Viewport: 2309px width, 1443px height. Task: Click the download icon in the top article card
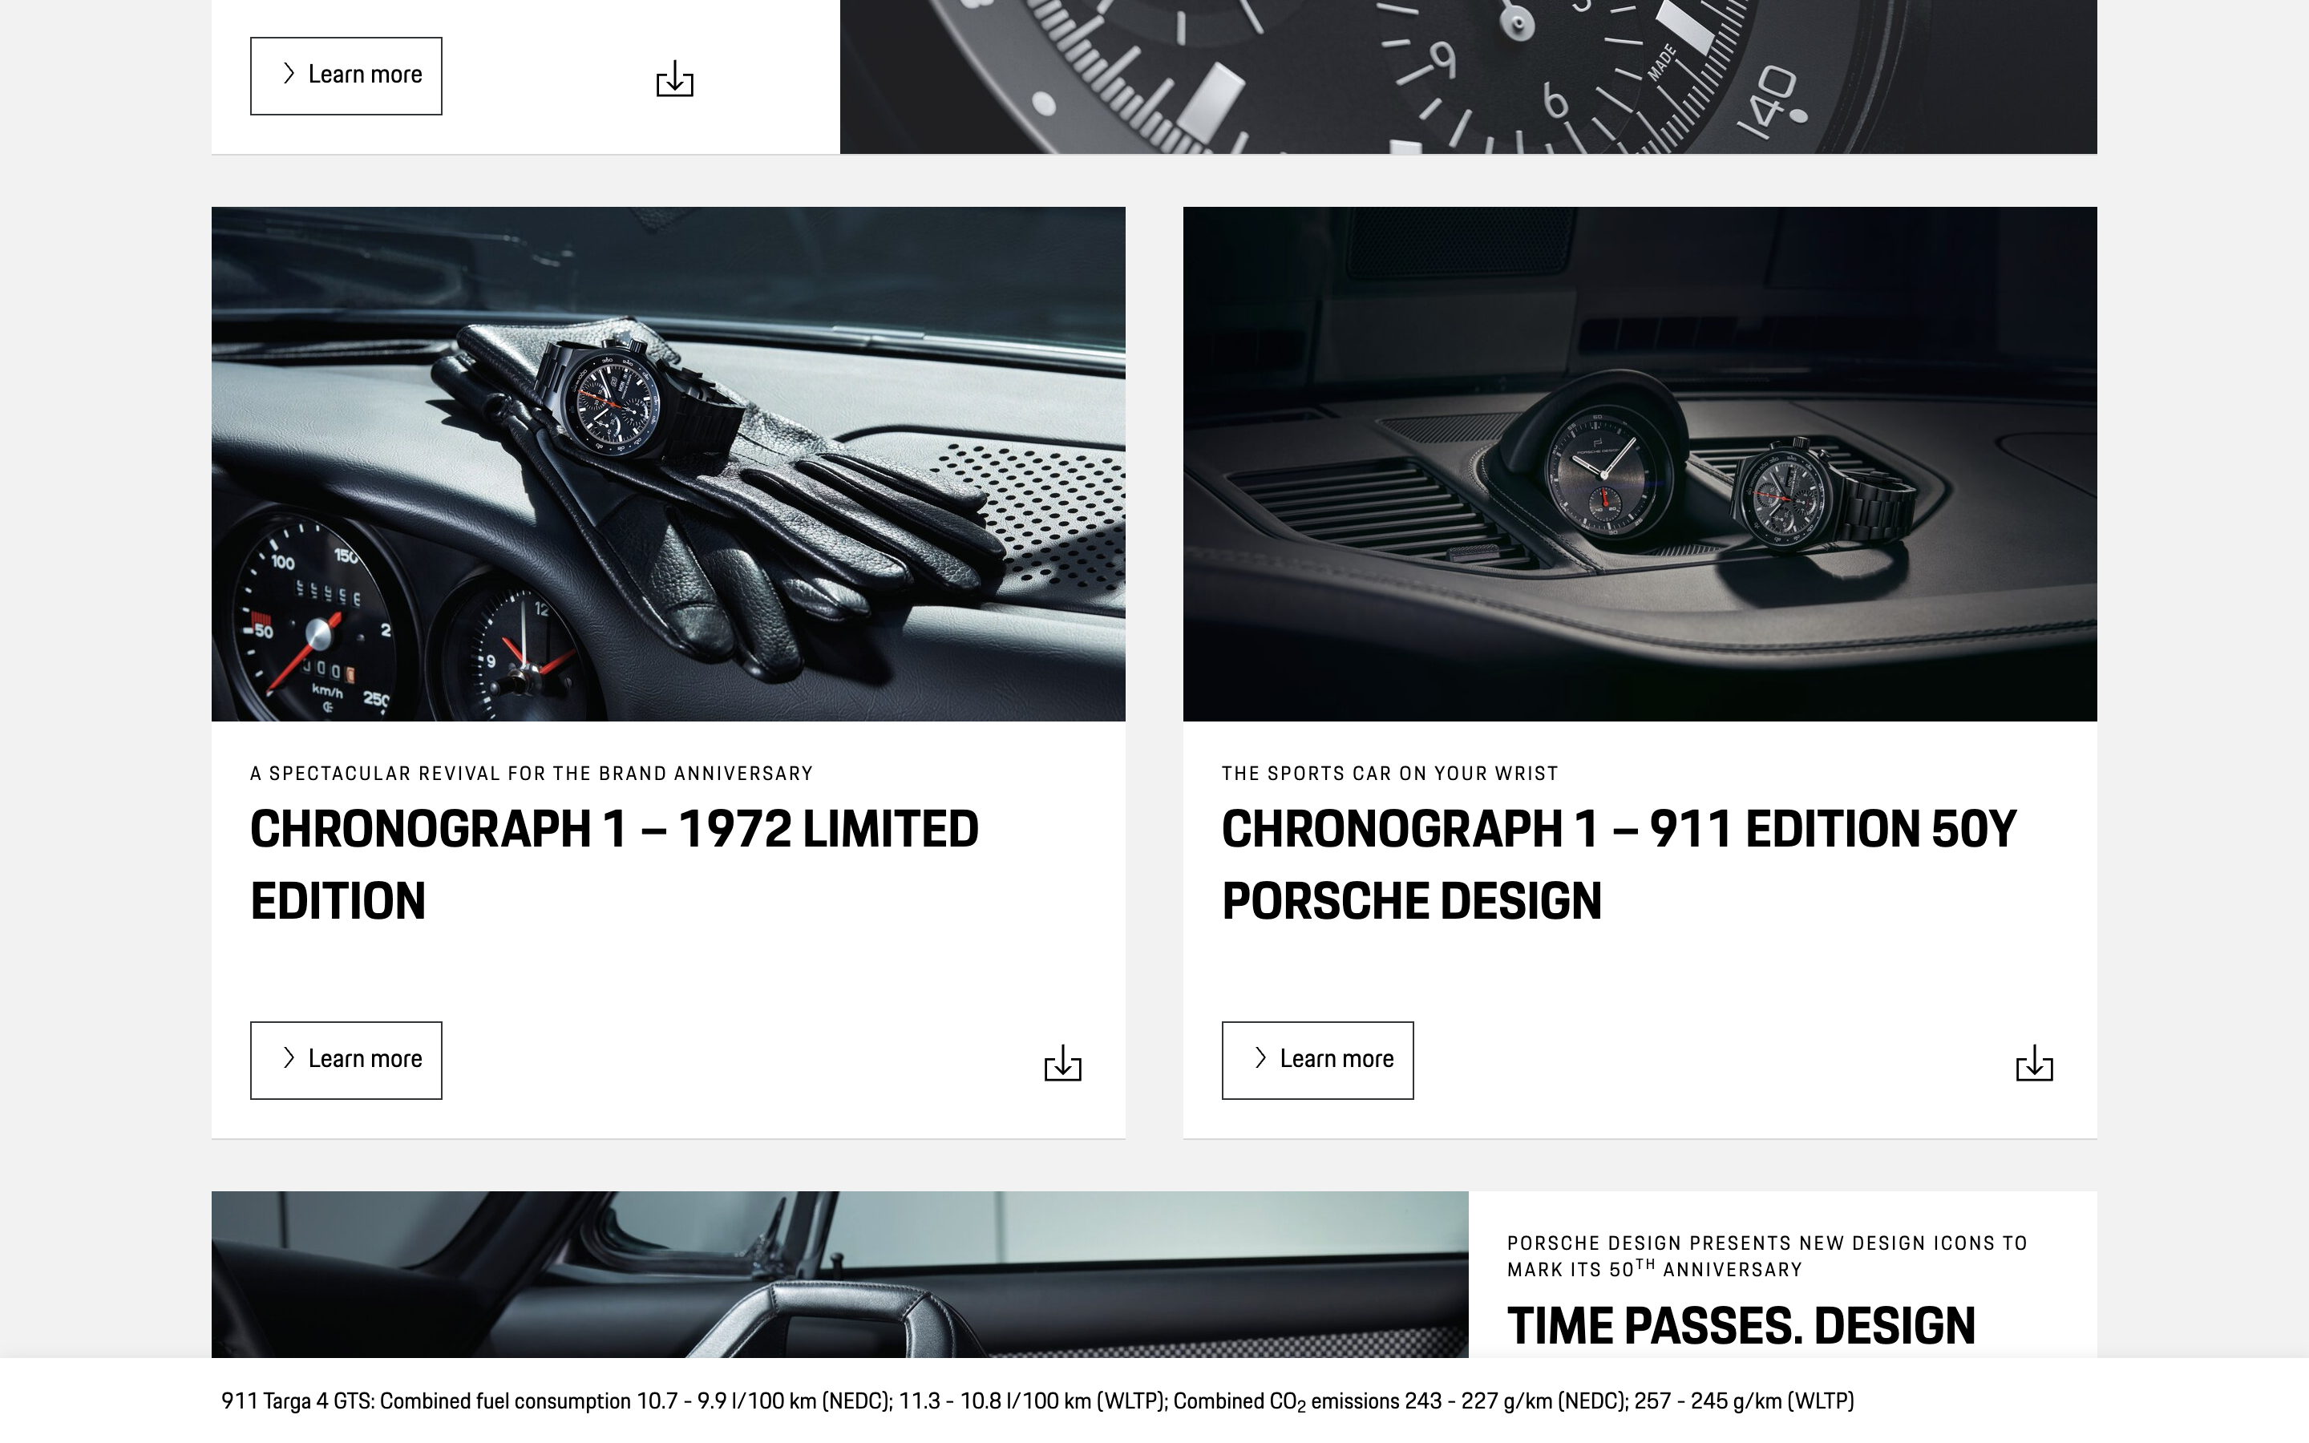[x=674, y=79]
